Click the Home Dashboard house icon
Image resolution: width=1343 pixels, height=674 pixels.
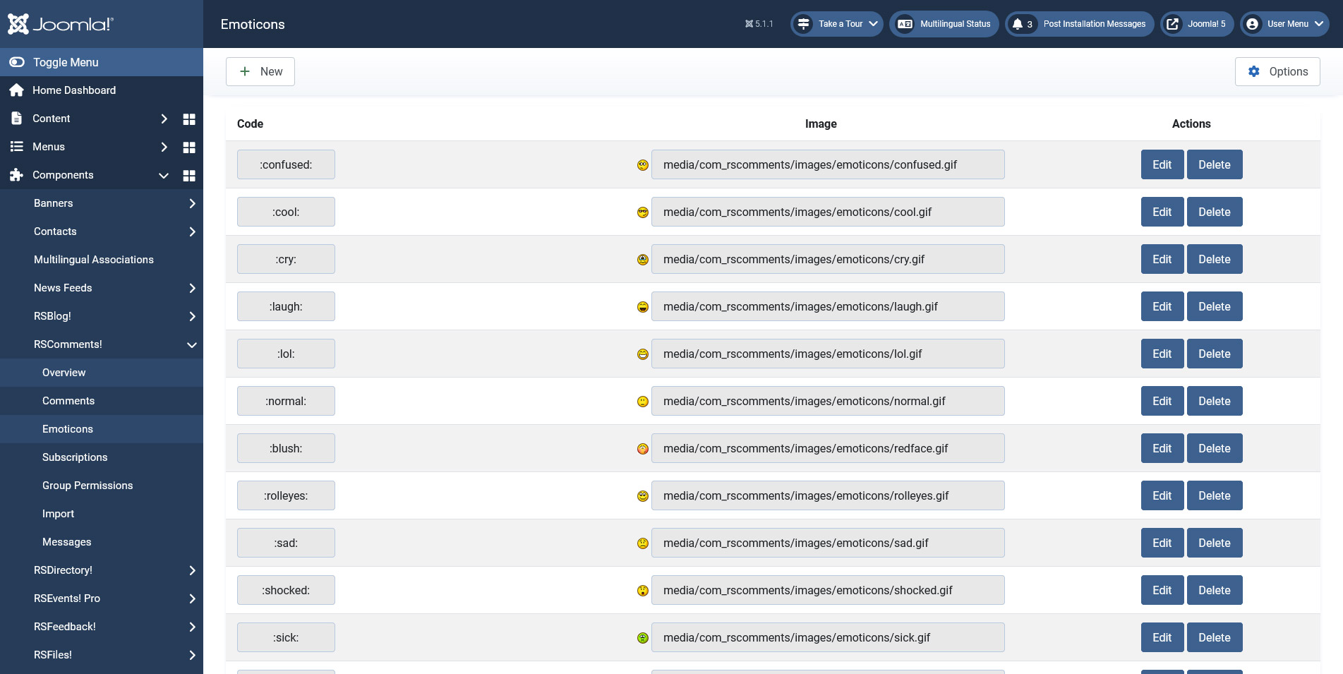[16, 90]
